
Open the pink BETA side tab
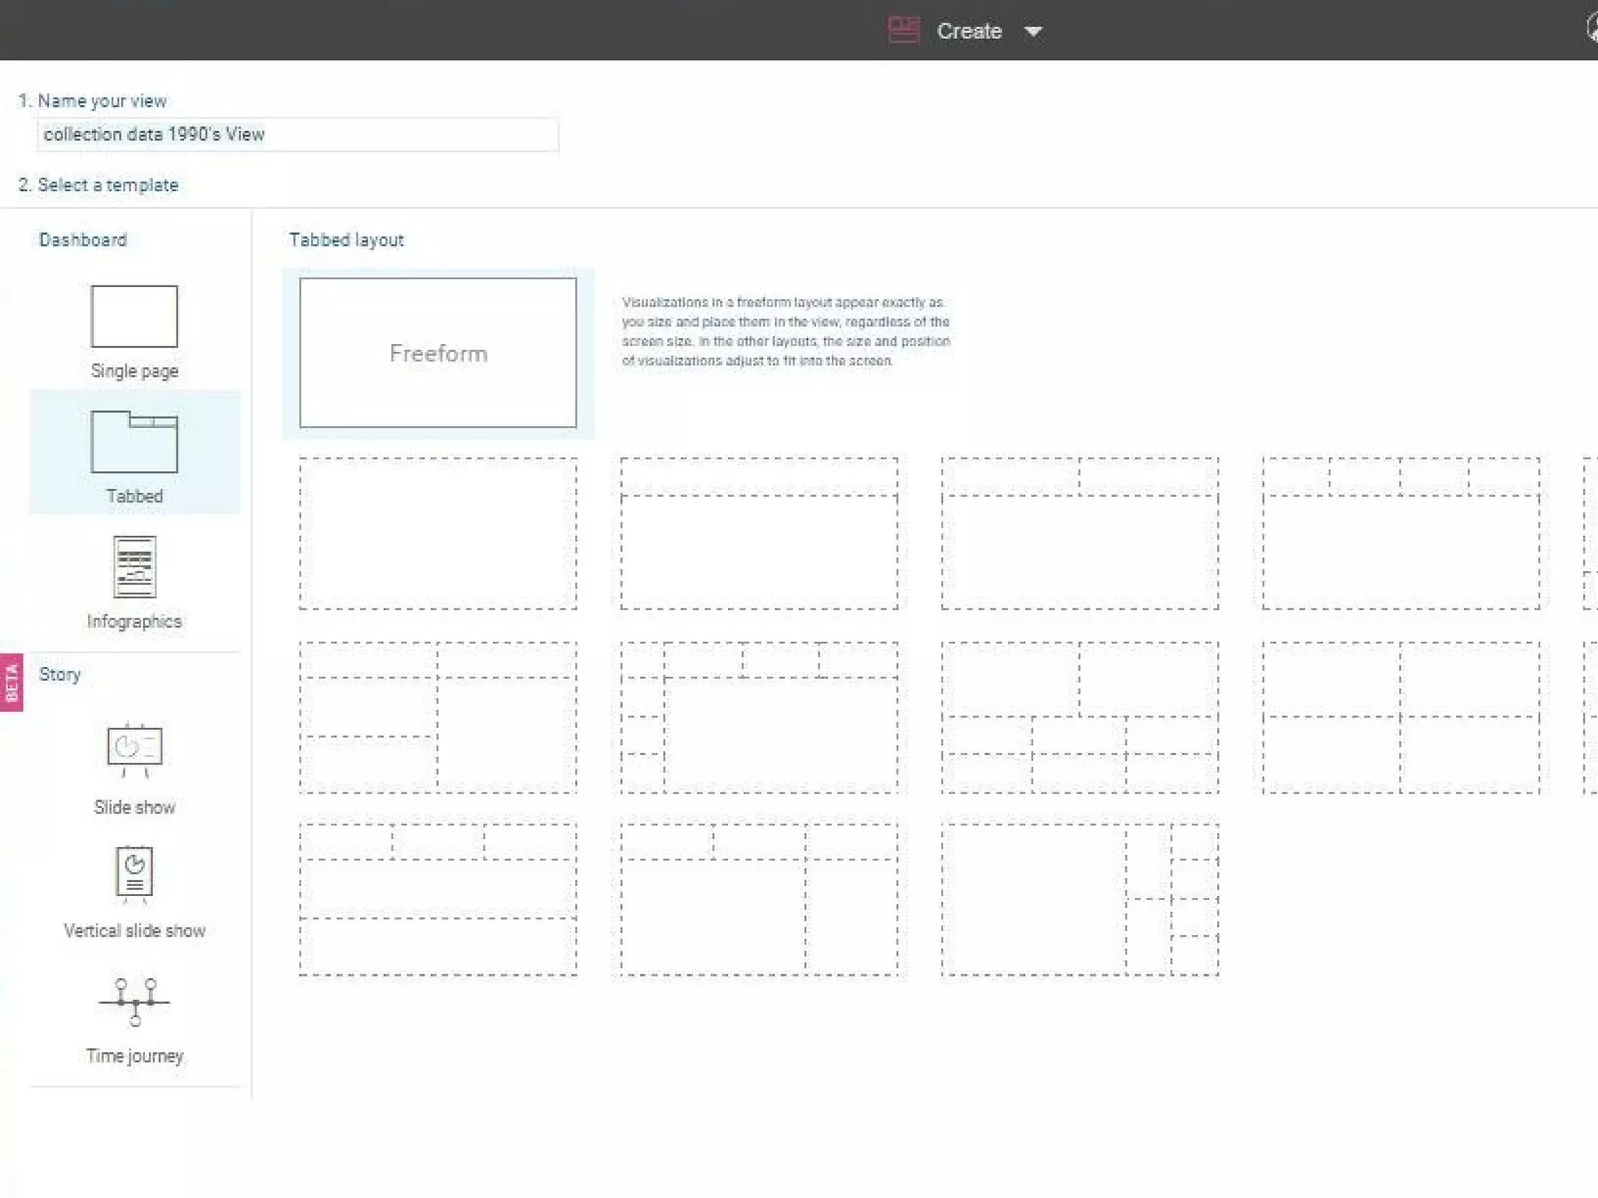[x=12, y=682]
